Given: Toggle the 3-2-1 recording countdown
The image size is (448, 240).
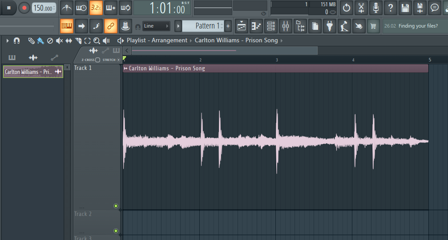Looking at the screenshot, I should pos(96,8).
